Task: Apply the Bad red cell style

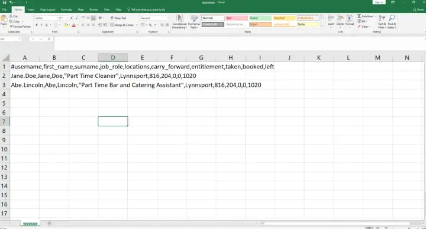Action: coord(236,18)
